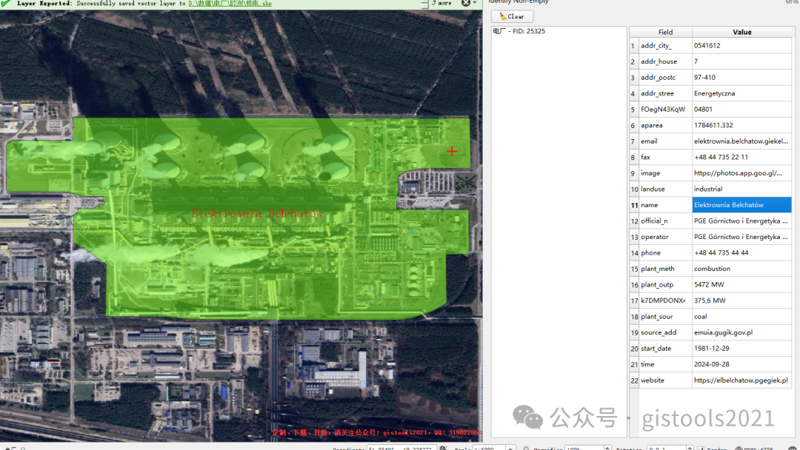Toggle the Render checkbox in status bar
This screenshot has height=450, width=800.
pos(701,449)
